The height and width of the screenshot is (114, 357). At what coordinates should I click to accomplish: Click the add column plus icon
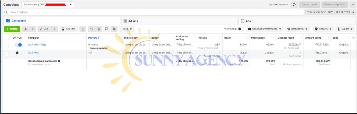[x=353, y=38]
